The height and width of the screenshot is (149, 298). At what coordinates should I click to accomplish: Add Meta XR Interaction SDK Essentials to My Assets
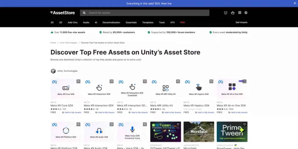138,112
